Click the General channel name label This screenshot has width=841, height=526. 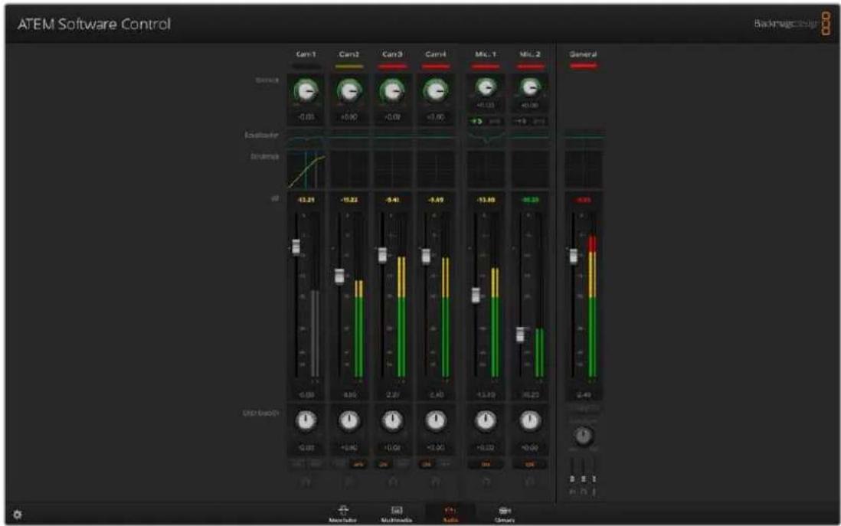point(584,54)
